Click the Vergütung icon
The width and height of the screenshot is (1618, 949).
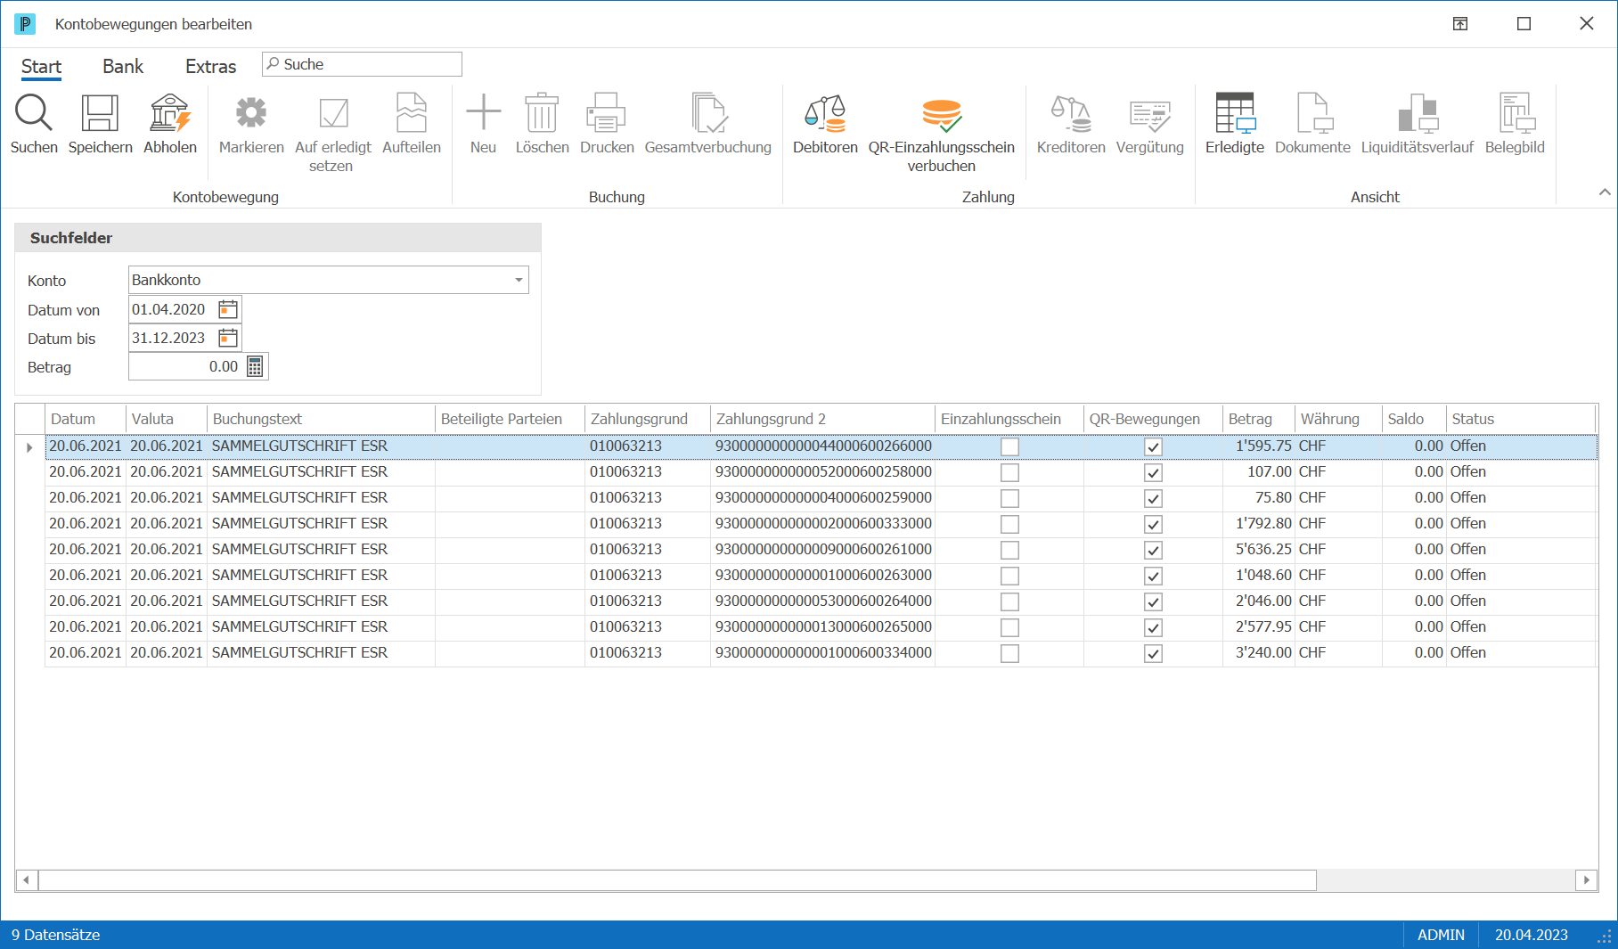click(1149, 115)
